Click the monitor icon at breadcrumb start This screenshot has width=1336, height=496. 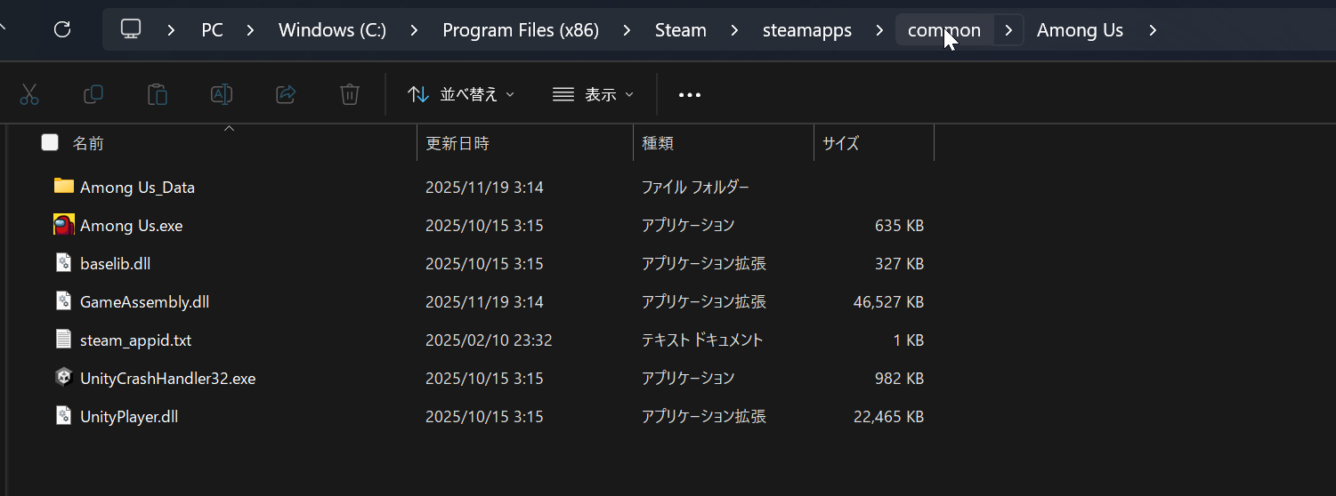131,29
